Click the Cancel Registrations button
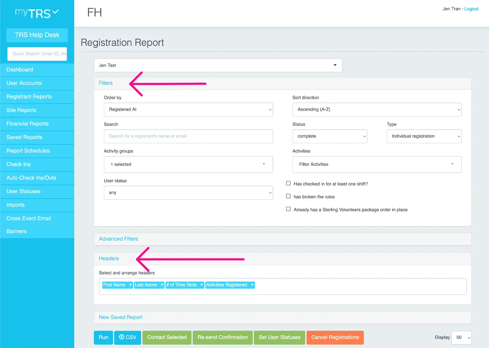489x348 pixels. click(x=335, y=337)
